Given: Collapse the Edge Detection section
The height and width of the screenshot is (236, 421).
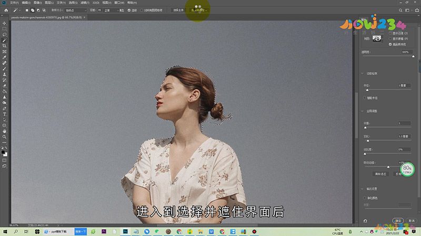Looking at the screenshot, I should coord(362,73).
